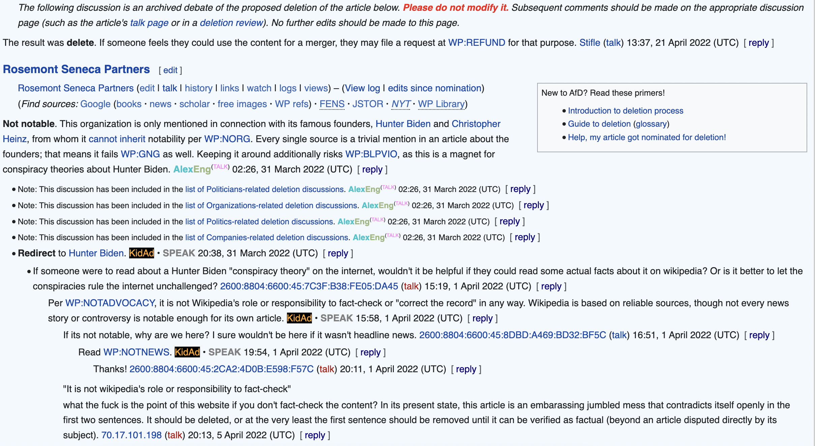The height and width of the screenshot is (446, 816).
Task: Reply to the Politicians-related discussion note
Action: (x=520, y=189)
